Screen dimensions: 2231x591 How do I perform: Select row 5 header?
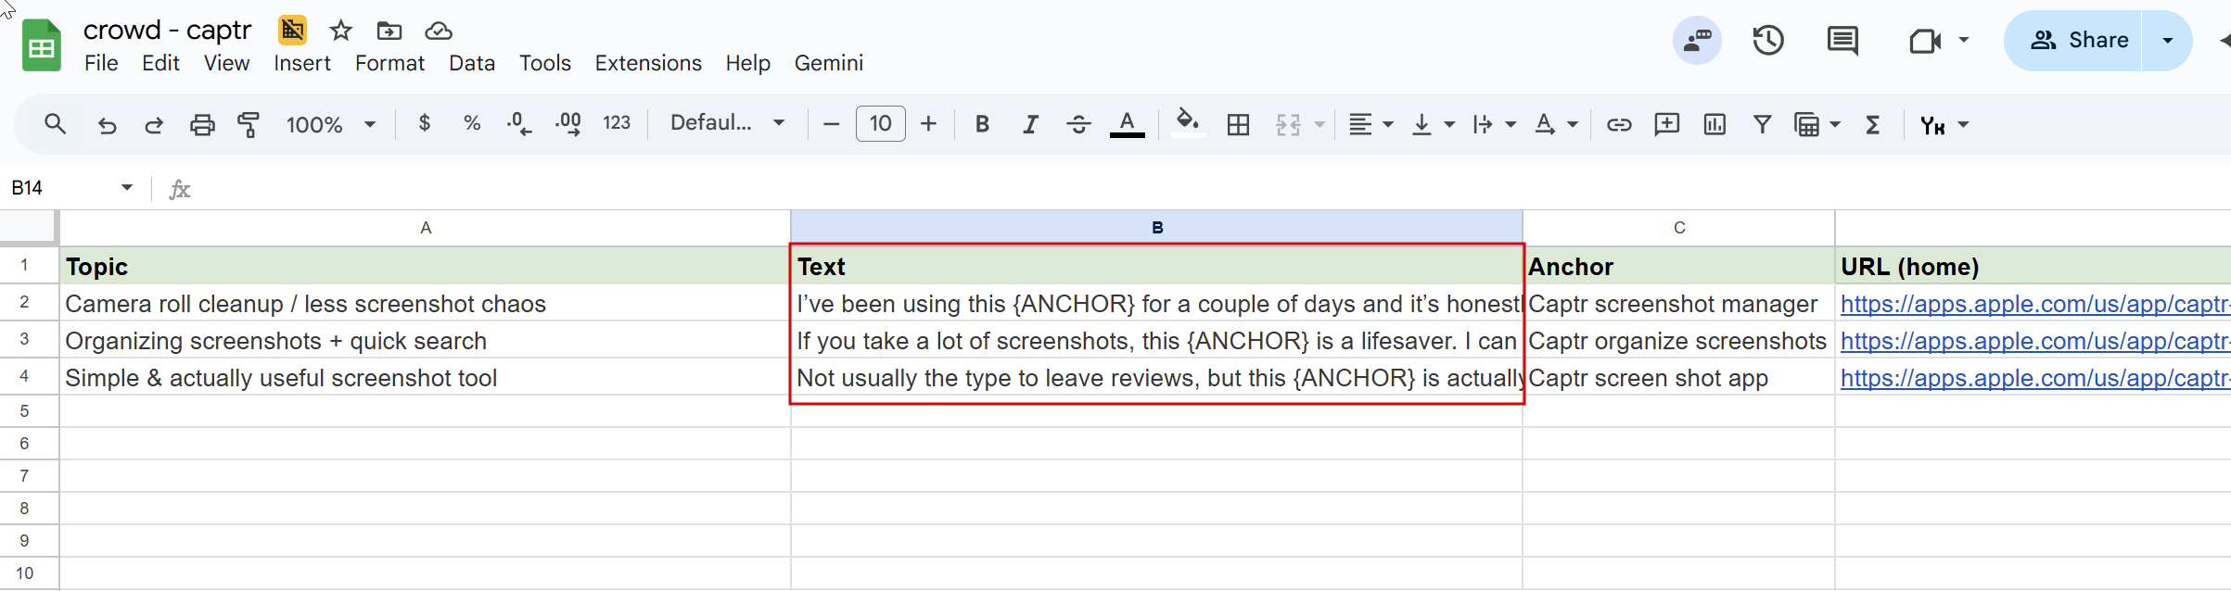25,411
